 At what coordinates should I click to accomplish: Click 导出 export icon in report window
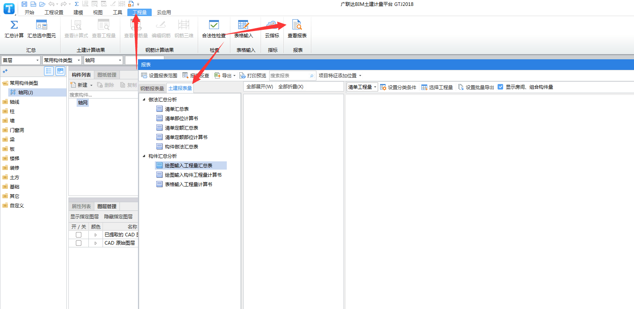(217, 75)
